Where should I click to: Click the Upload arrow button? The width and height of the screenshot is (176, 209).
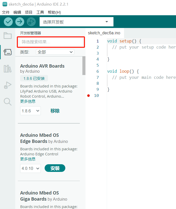[x=20, y=22]
